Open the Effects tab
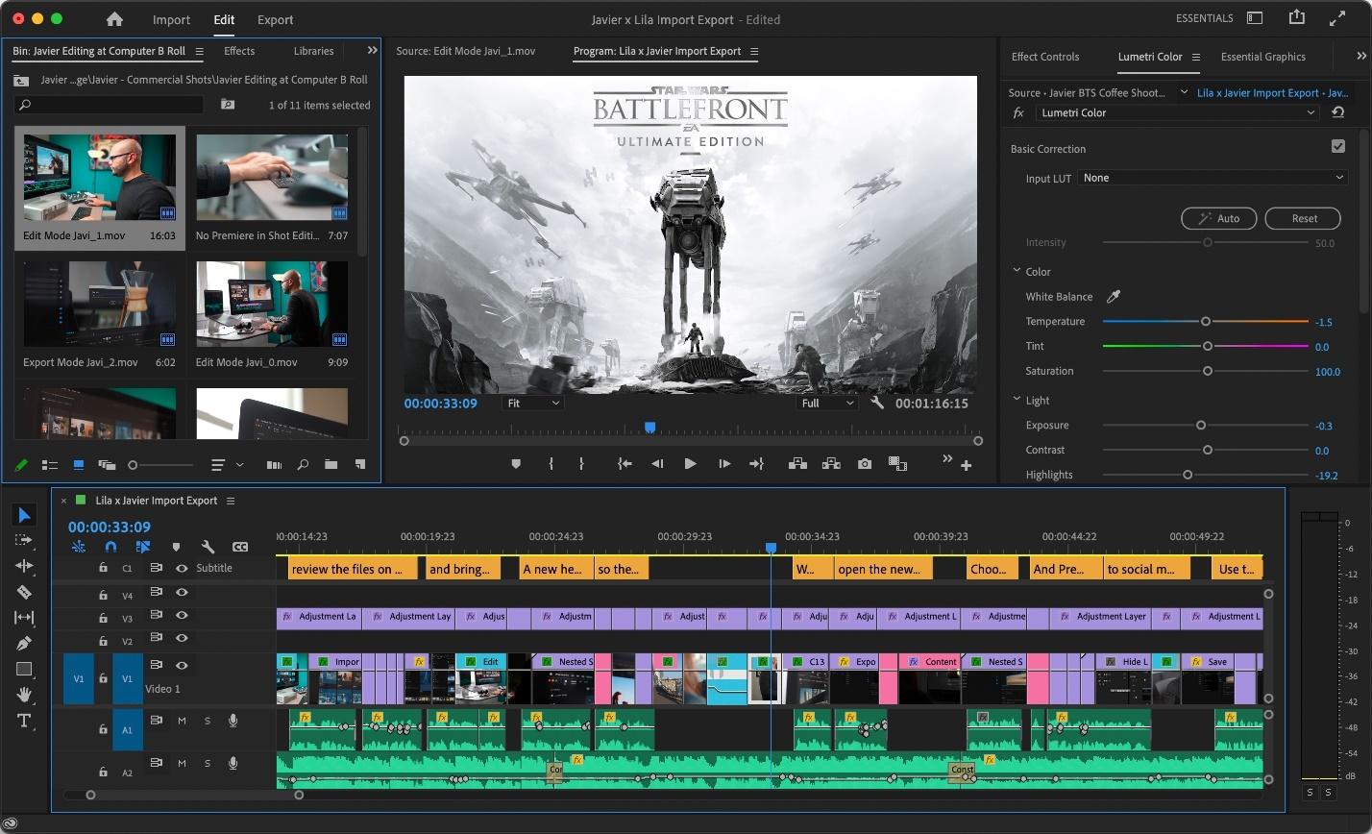 (x=239, y=51)
